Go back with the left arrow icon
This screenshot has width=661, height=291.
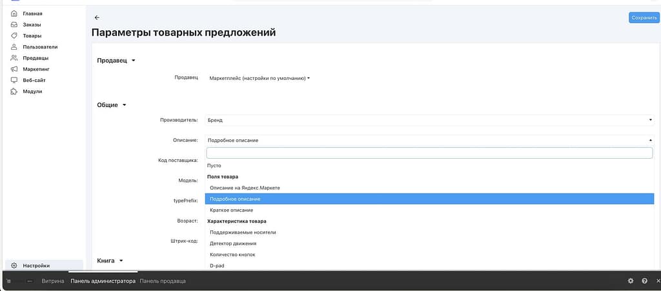click(97, 17)
